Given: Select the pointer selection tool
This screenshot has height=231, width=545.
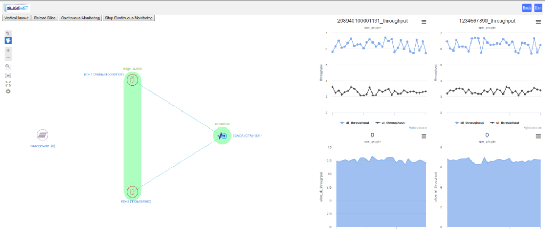Looking at the screenshot, I should coord(8,33).
